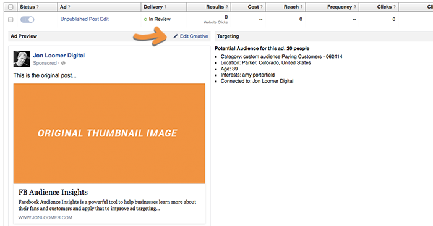This screenshot has height=226, width=433.
Task: Click the pencil icon beside Edit Creative
Action: [175, 36]
